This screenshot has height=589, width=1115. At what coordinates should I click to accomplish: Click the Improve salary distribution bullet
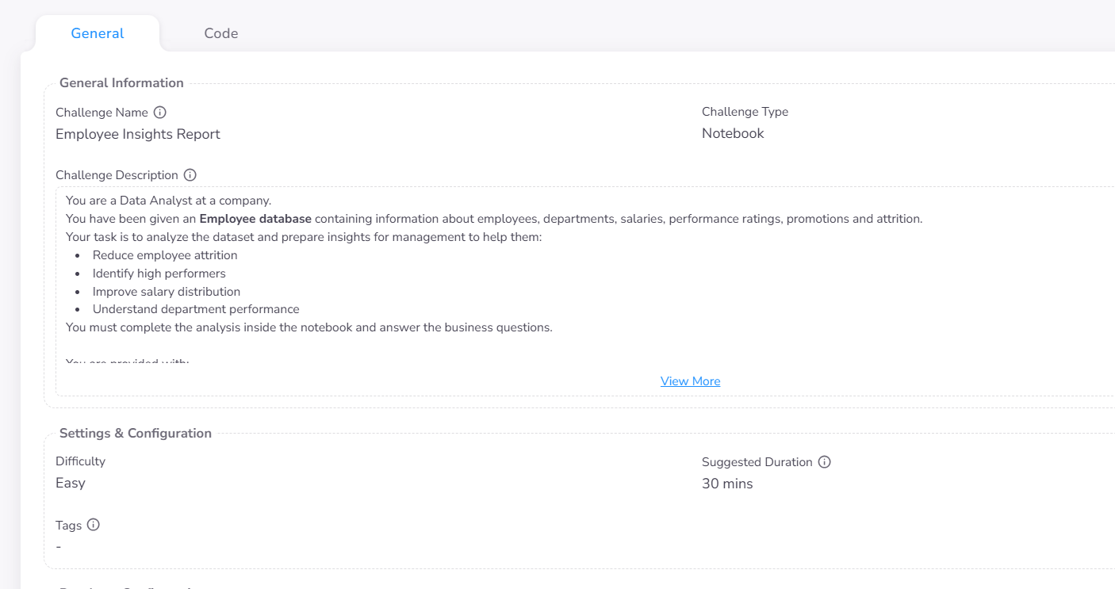click(167, 292)
